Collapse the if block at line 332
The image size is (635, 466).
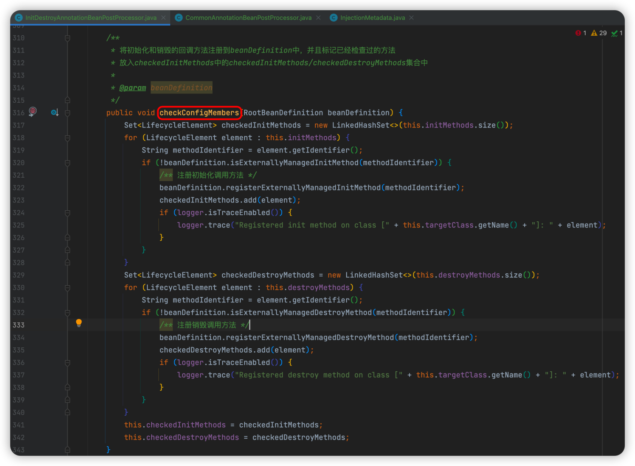click(67, 313)
